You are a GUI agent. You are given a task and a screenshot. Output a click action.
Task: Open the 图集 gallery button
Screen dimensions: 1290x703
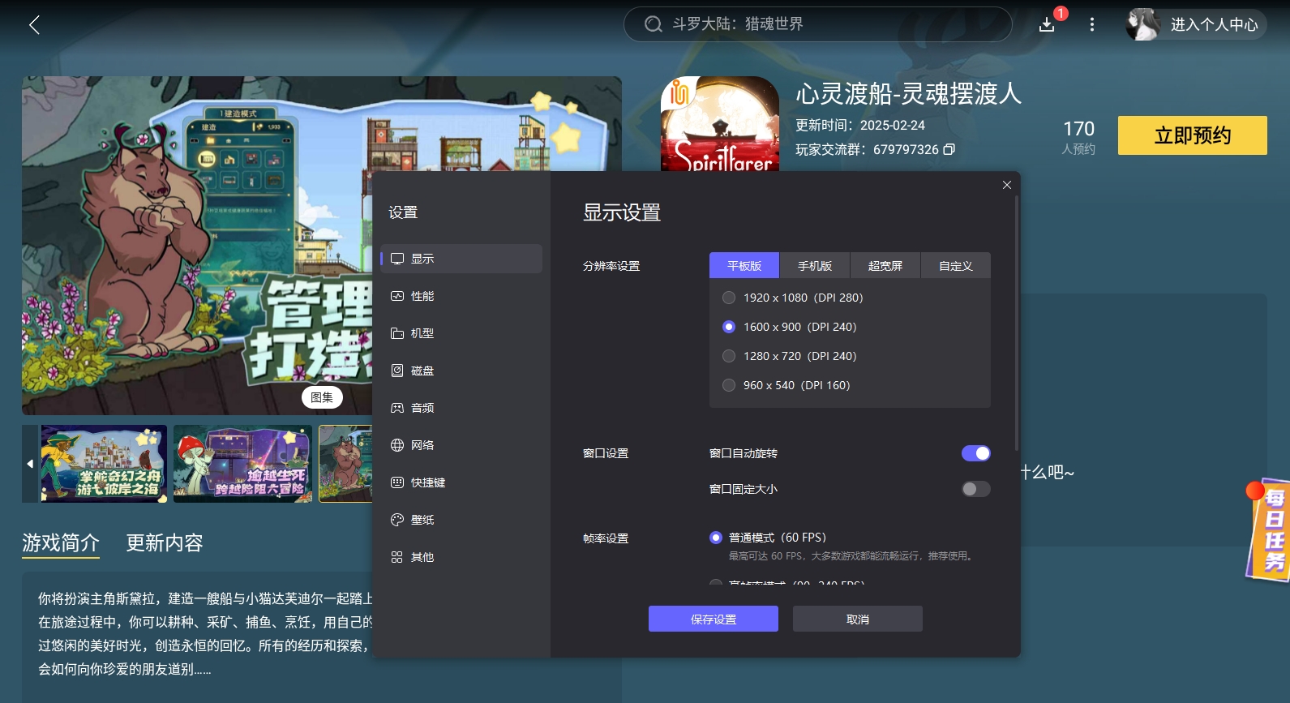click(322, 397)
